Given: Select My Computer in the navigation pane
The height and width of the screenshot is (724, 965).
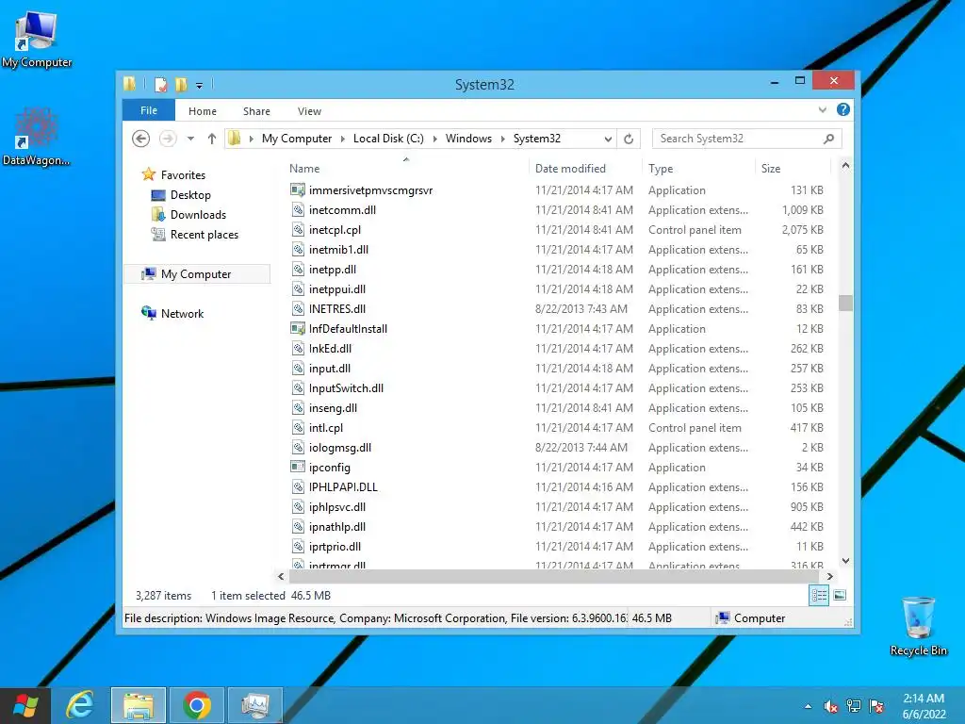Looking at the screenshot, I should point(196,274).
